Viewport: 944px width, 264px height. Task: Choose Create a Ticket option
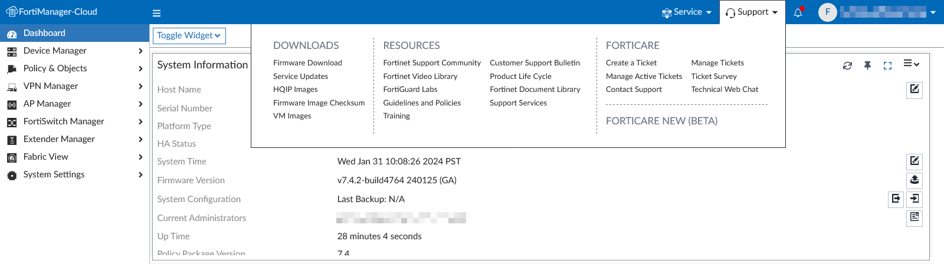[x=631, y=63]
